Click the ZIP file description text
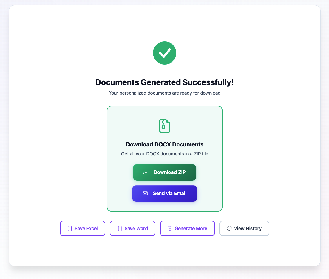This screenshot has height=279, width=329. [x=164, y=154]
